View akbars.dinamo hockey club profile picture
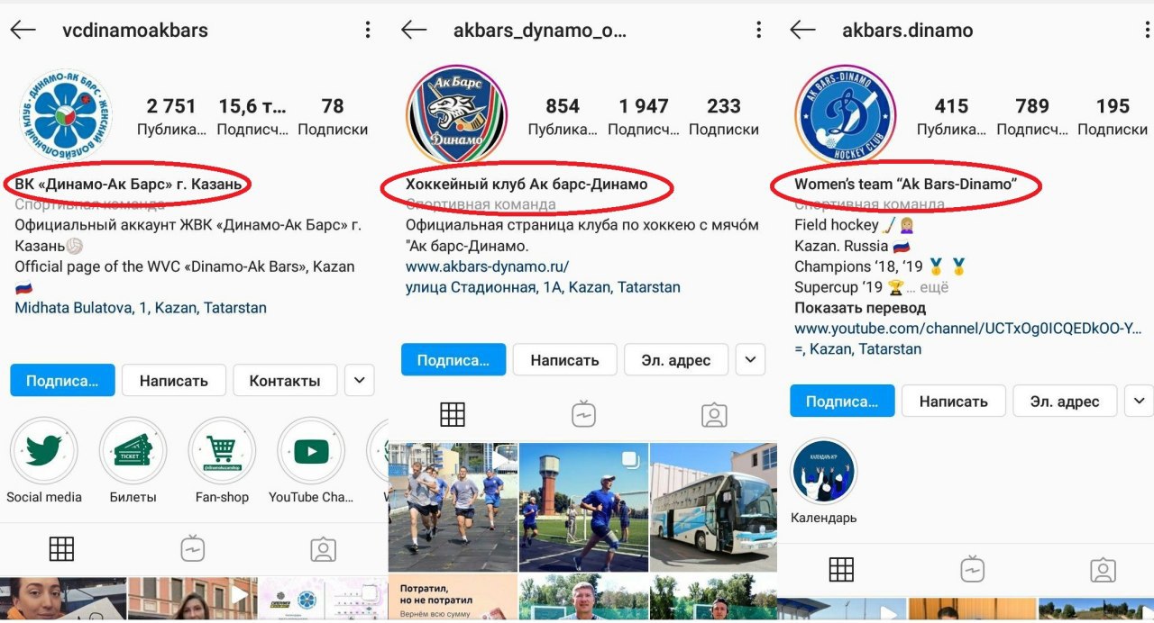The image size is (1154, 623). 844,114
